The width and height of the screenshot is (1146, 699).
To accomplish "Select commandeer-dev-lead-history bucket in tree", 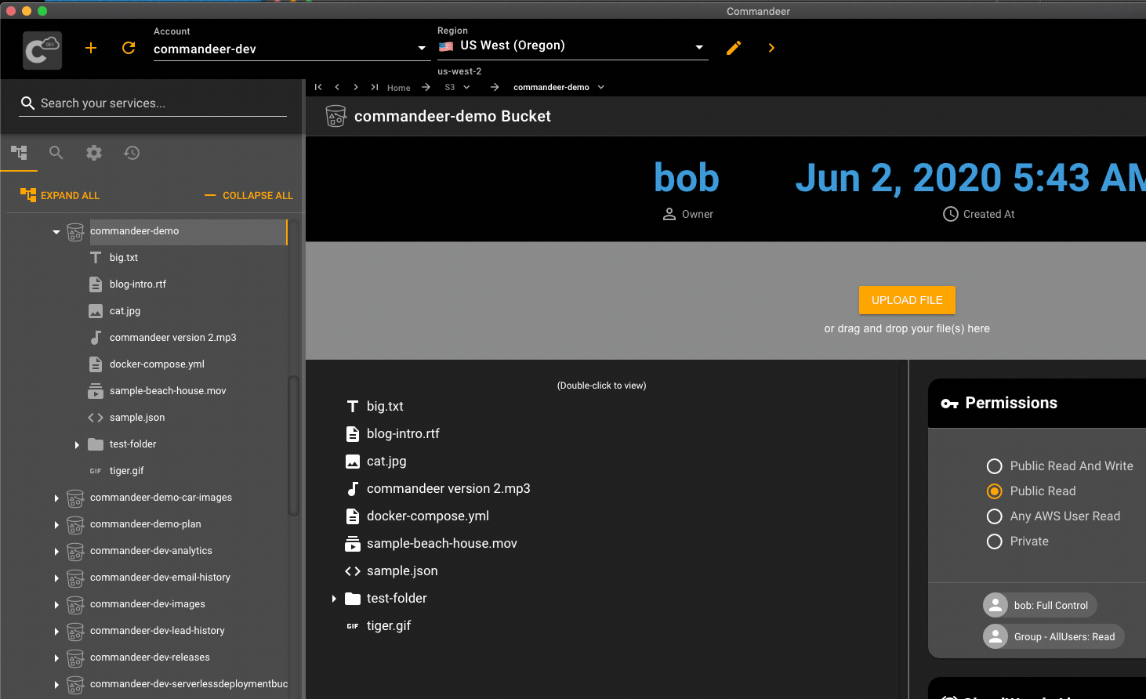I will tap(158, 631).
